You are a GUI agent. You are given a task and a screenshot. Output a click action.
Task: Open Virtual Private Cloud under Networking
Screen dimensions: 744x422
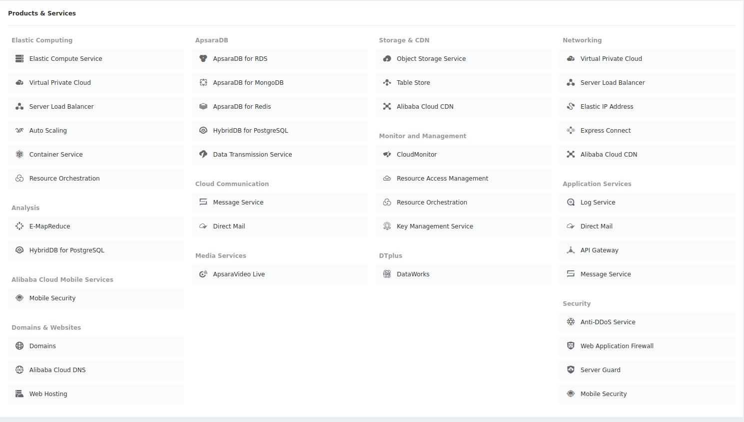pyautogui.click(x=647, y=59)
